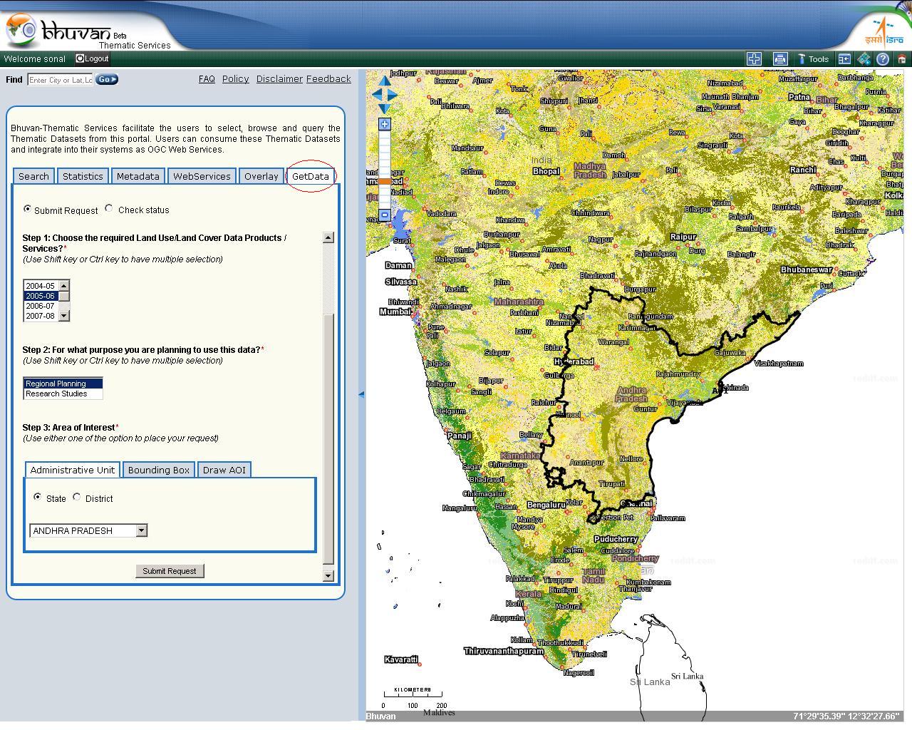The image size is (912, 730).
Task: Click year list scroll up arrow
Action: (x=63, y=286)
